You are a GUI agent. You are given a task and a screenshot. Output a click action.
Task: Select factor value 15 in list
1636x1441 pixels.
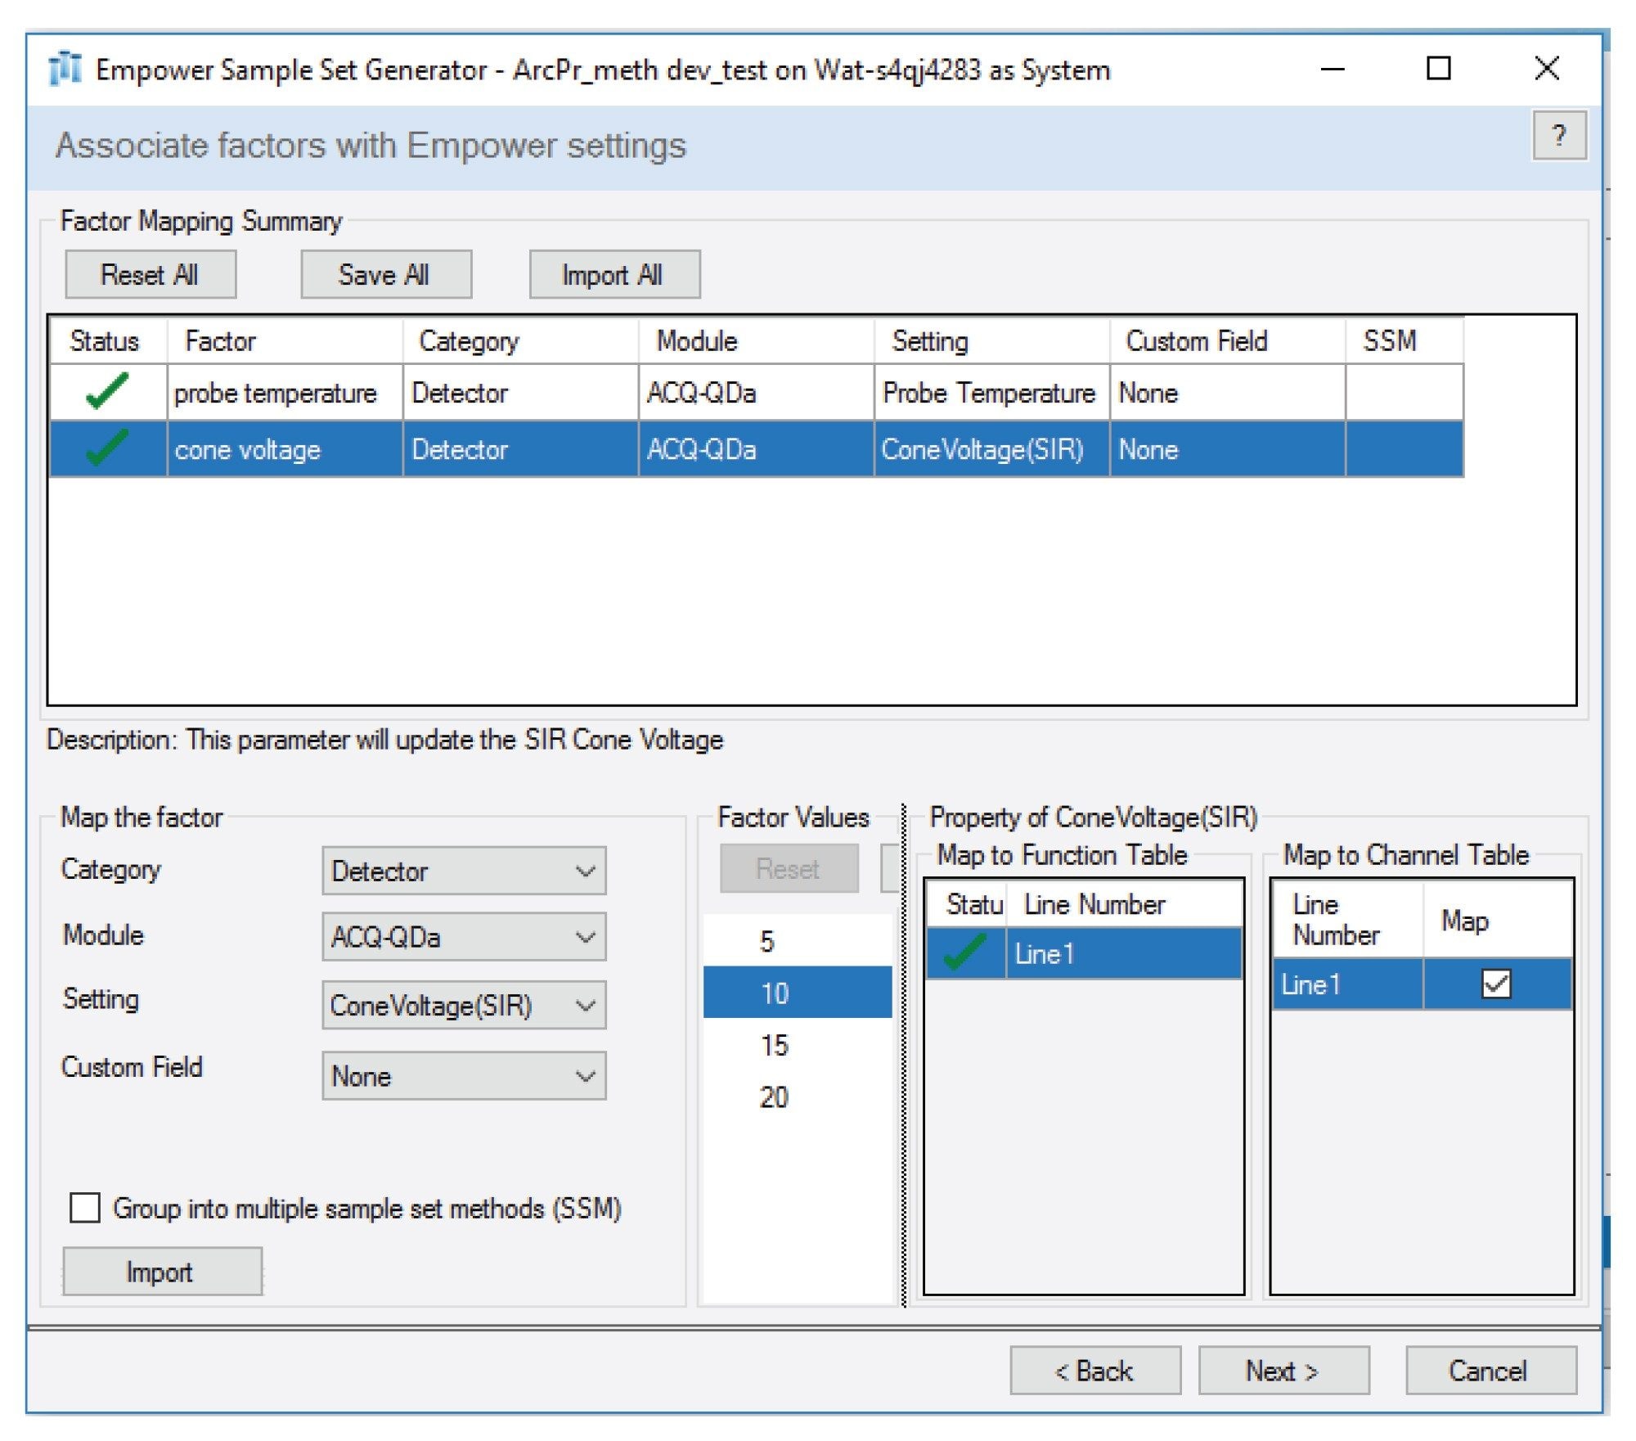[774, 1045]
